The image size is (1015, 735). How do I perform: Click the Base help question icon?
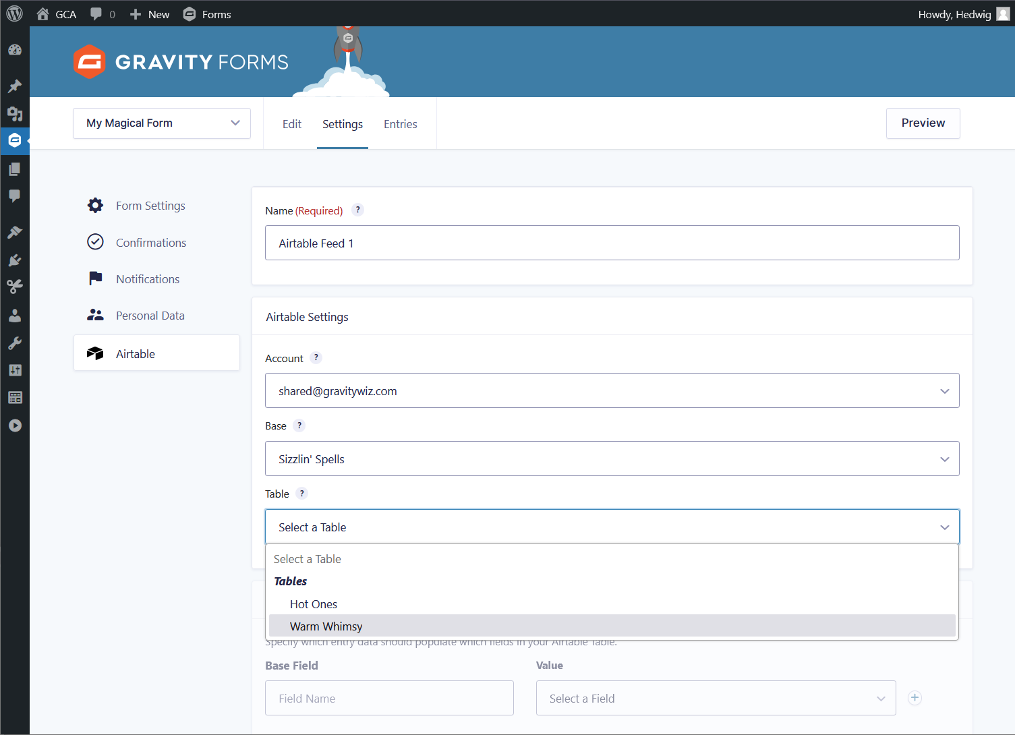click(299, 425)
